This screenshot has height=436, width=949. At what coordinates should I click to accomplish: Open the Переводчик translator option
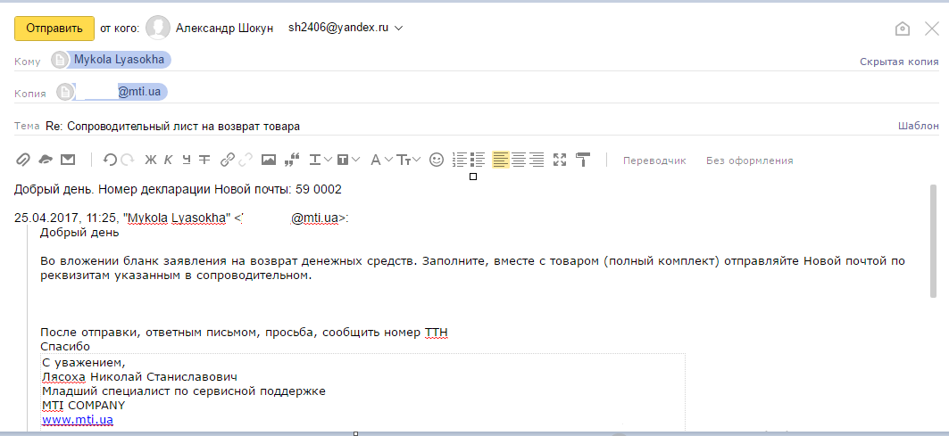point(653,160)
